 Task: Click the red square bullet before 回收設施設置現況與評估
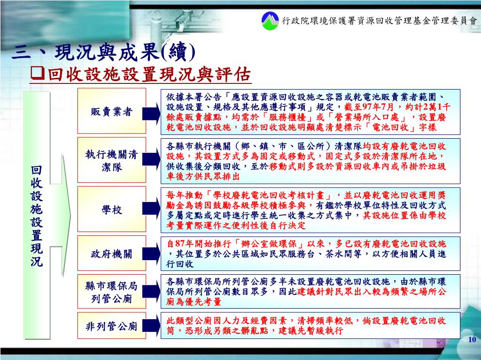38,74
